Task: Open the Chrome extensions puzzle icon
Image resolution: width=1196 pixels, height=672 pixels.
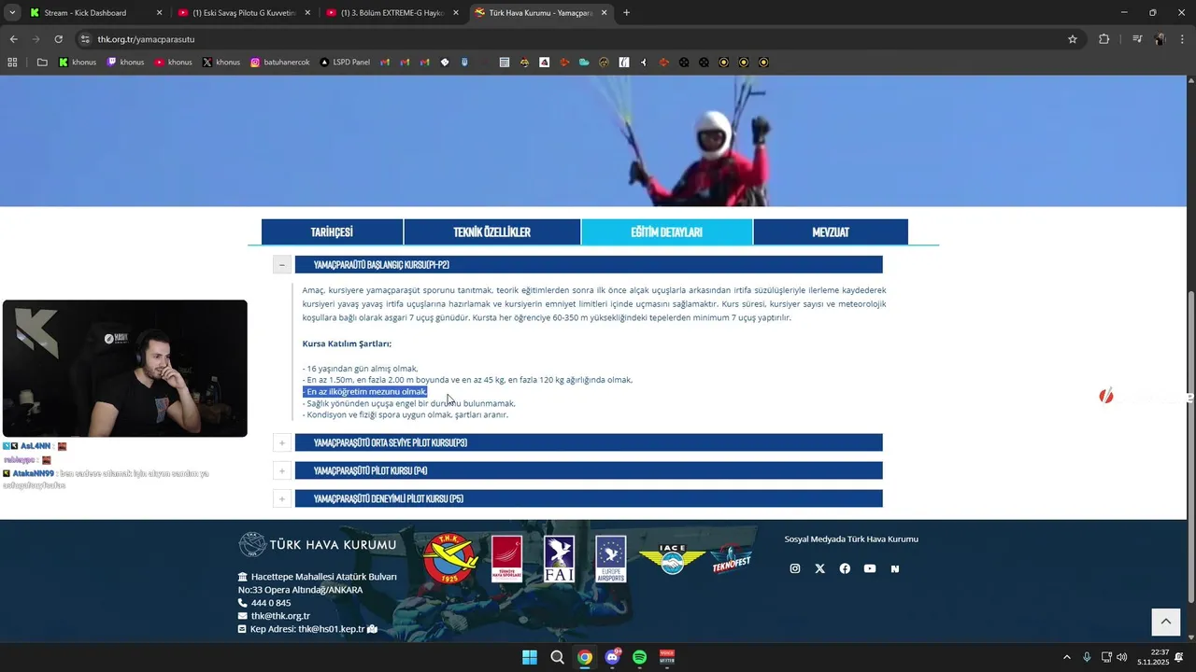Action: pos(1103,39)
